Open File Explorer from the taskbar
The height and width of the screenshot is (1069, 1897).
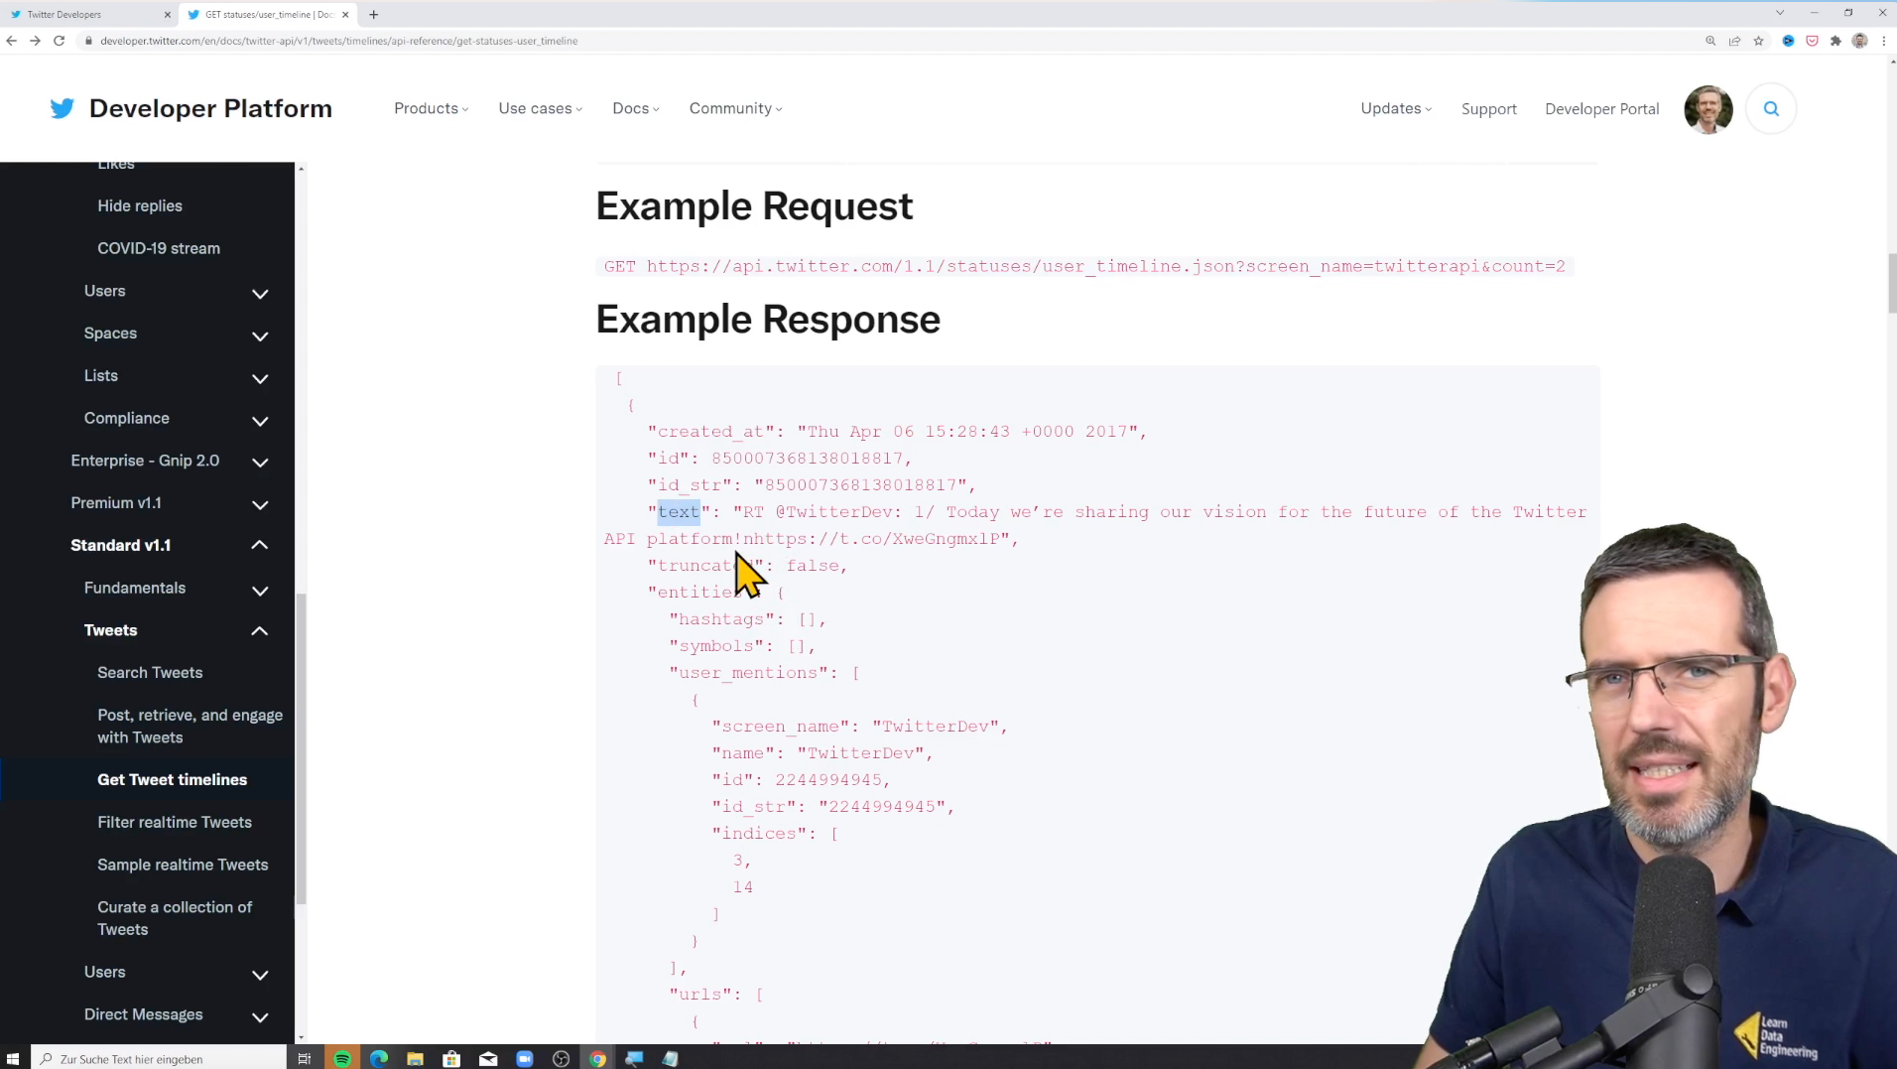pyautogui.click(x=415, y=1058)
